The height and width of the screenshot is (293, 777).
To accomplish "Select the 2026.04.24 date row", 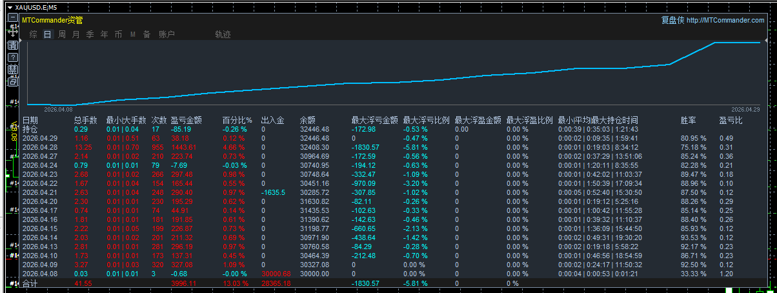I will click(40, 165).
